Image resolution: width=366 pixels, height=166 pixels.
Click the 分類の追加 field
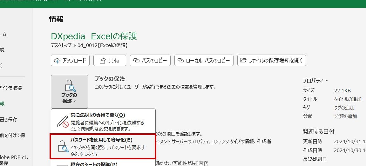click(x=345, y=116)
